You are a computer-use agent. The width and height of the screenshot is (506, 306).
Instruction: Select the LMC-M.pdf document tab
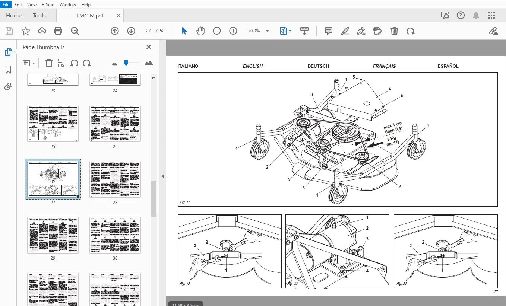[89, 16]
